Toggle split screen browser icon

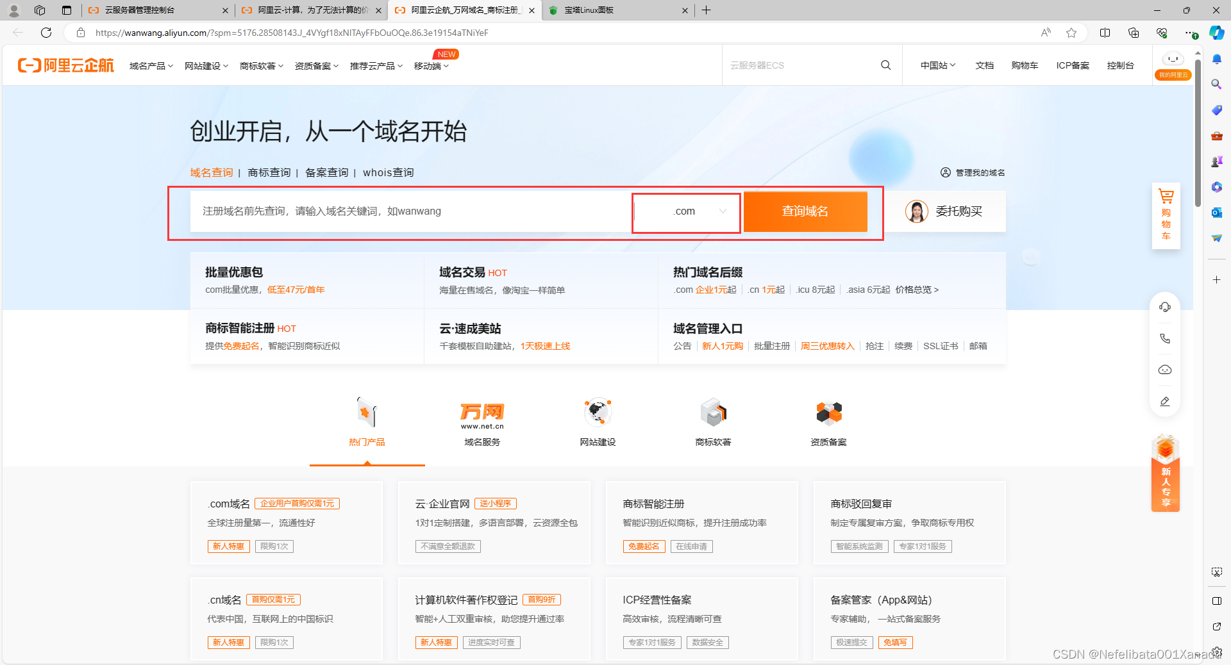coord(1105,33)
